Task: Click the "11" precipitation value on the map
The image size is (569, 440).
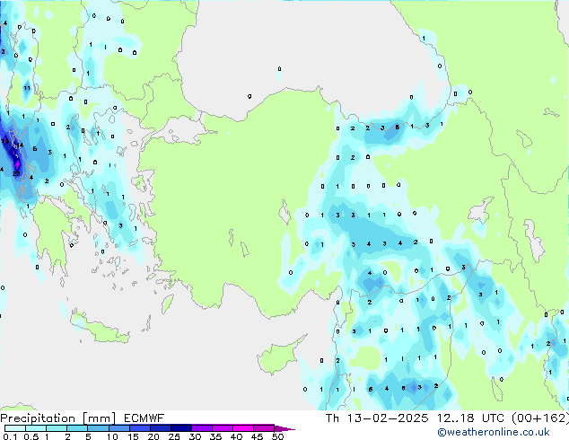Action: 27,88
